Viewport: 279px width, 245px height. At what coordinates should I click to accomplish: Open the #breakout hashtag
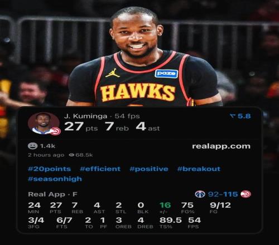199,169
